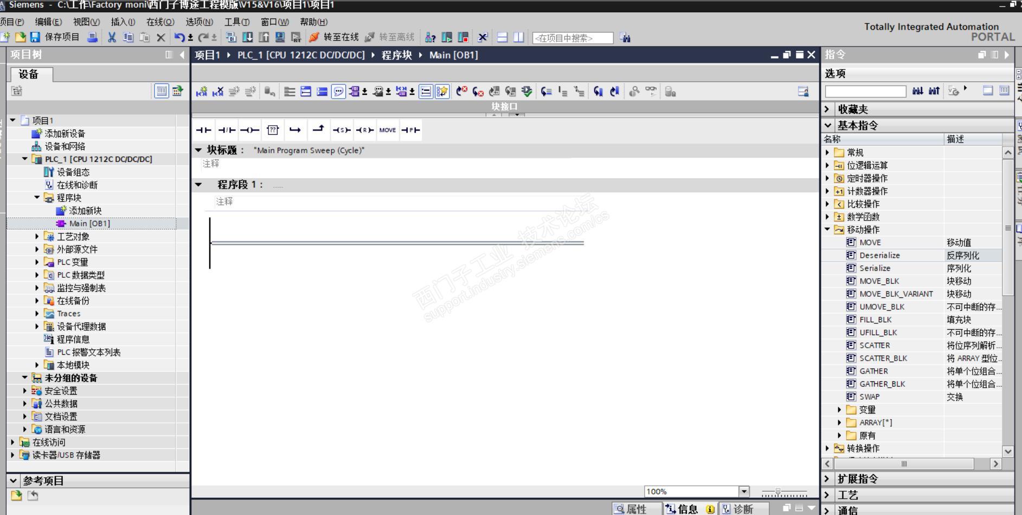This screenshot has width=1022, height=515.
Task: Expand the 扩展指令 section
Action: tap(827, 479)
